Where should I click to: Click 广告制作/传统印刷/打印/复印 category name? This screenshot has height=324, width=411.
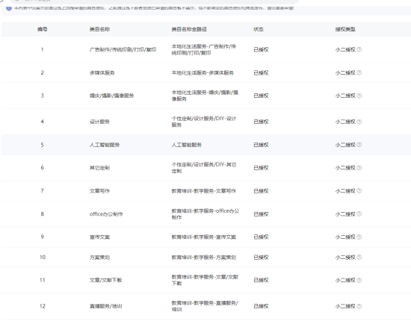pyautogui.click(x=123, y=49)
